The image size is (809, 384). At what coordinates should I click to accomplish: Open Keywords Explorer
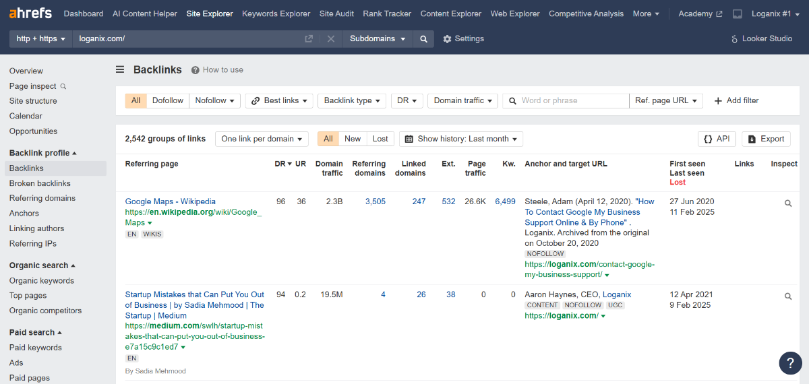(x=276, y=14)
